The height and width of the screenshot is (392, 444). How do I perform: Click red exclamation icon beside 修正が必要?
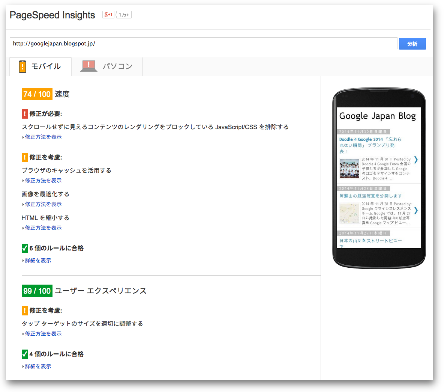click(x=25, y=114)
